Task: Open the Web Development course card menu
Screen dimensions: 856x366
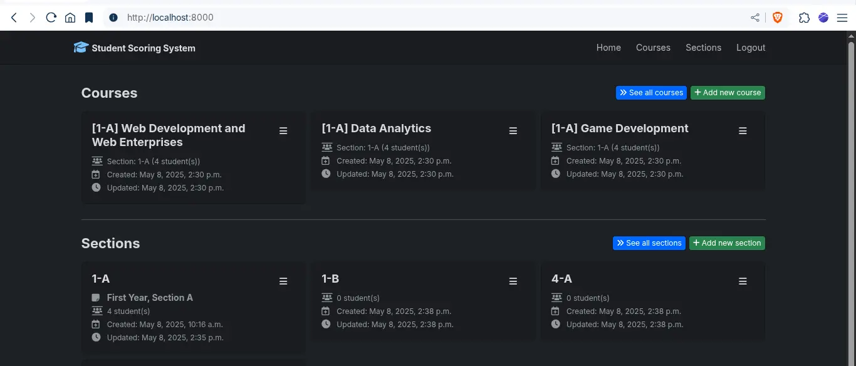Action: pos(283,131)
